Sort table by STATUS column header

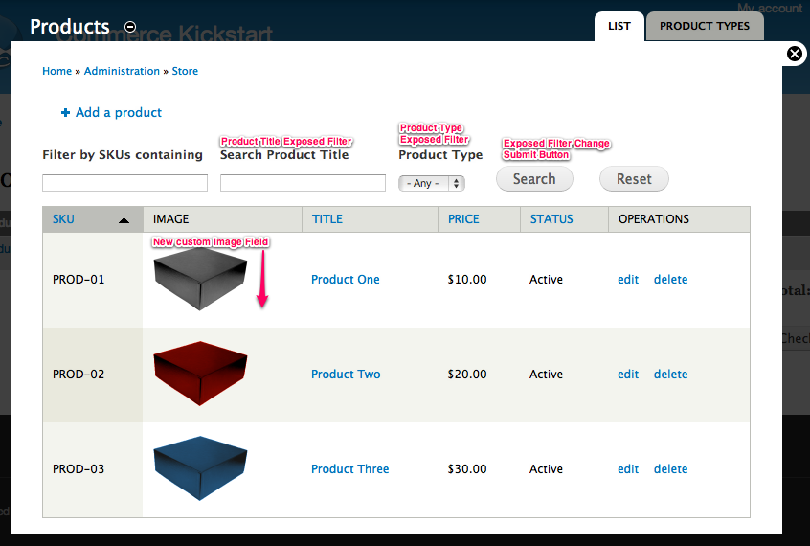click(x=551, y=219)
